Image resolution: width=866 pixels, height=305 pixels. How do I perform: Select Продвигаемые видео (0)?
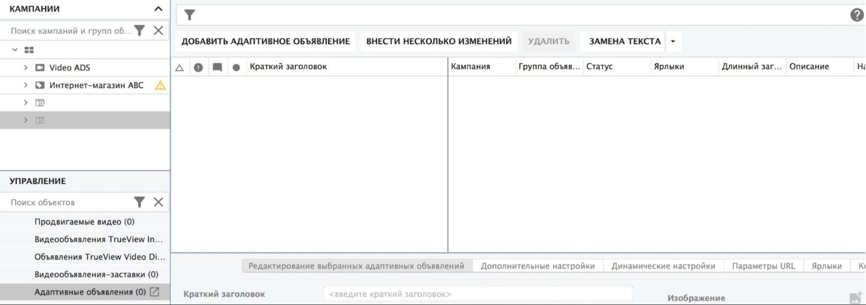coord(85,222)
